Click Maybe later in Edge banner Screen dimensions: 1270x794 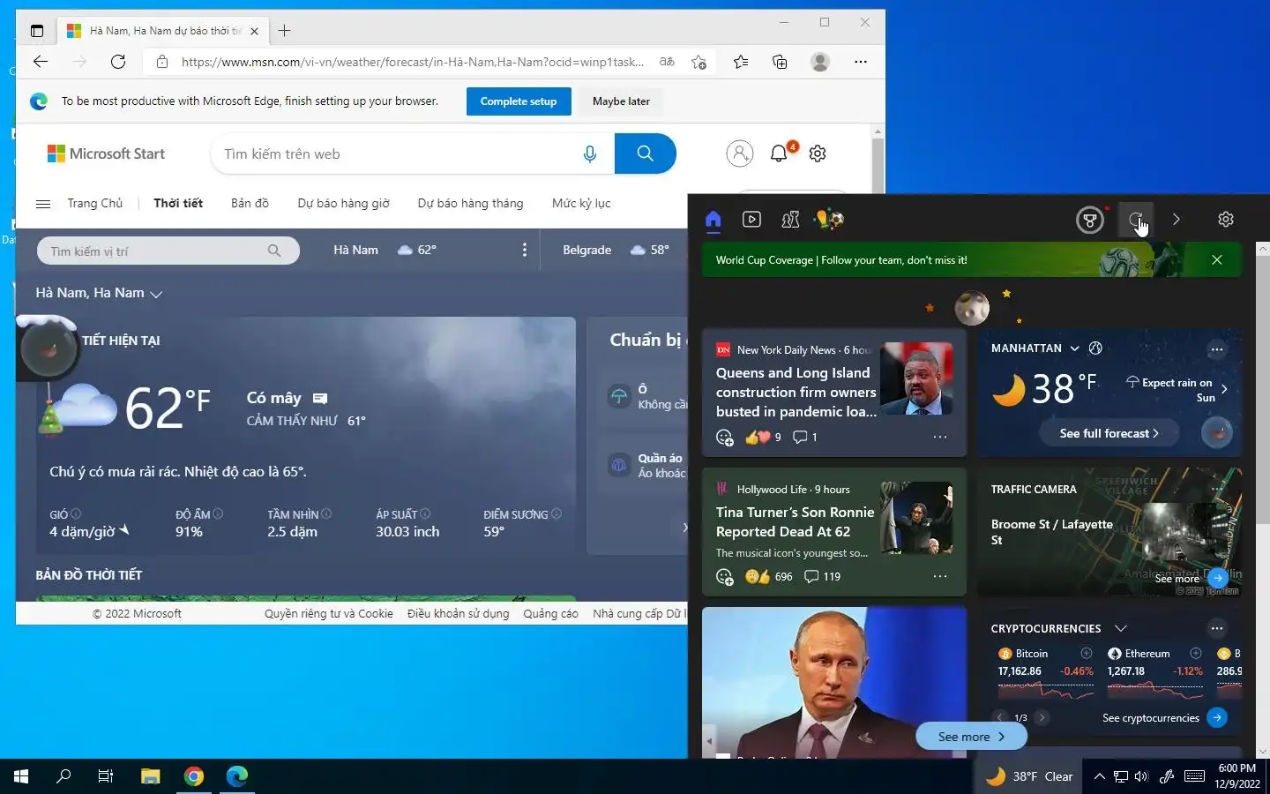(x=621, y=101)
